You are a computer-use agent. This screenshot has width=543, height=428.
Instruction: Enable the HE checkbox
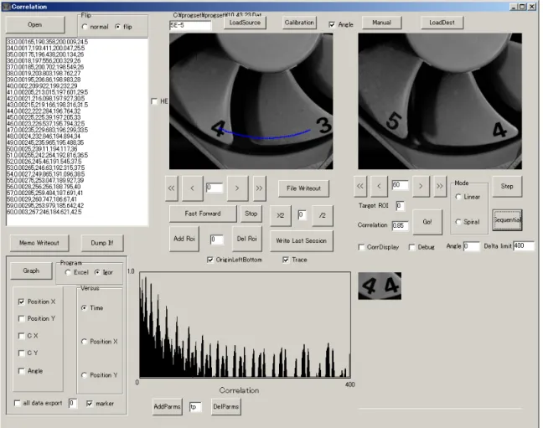[154, 101]
